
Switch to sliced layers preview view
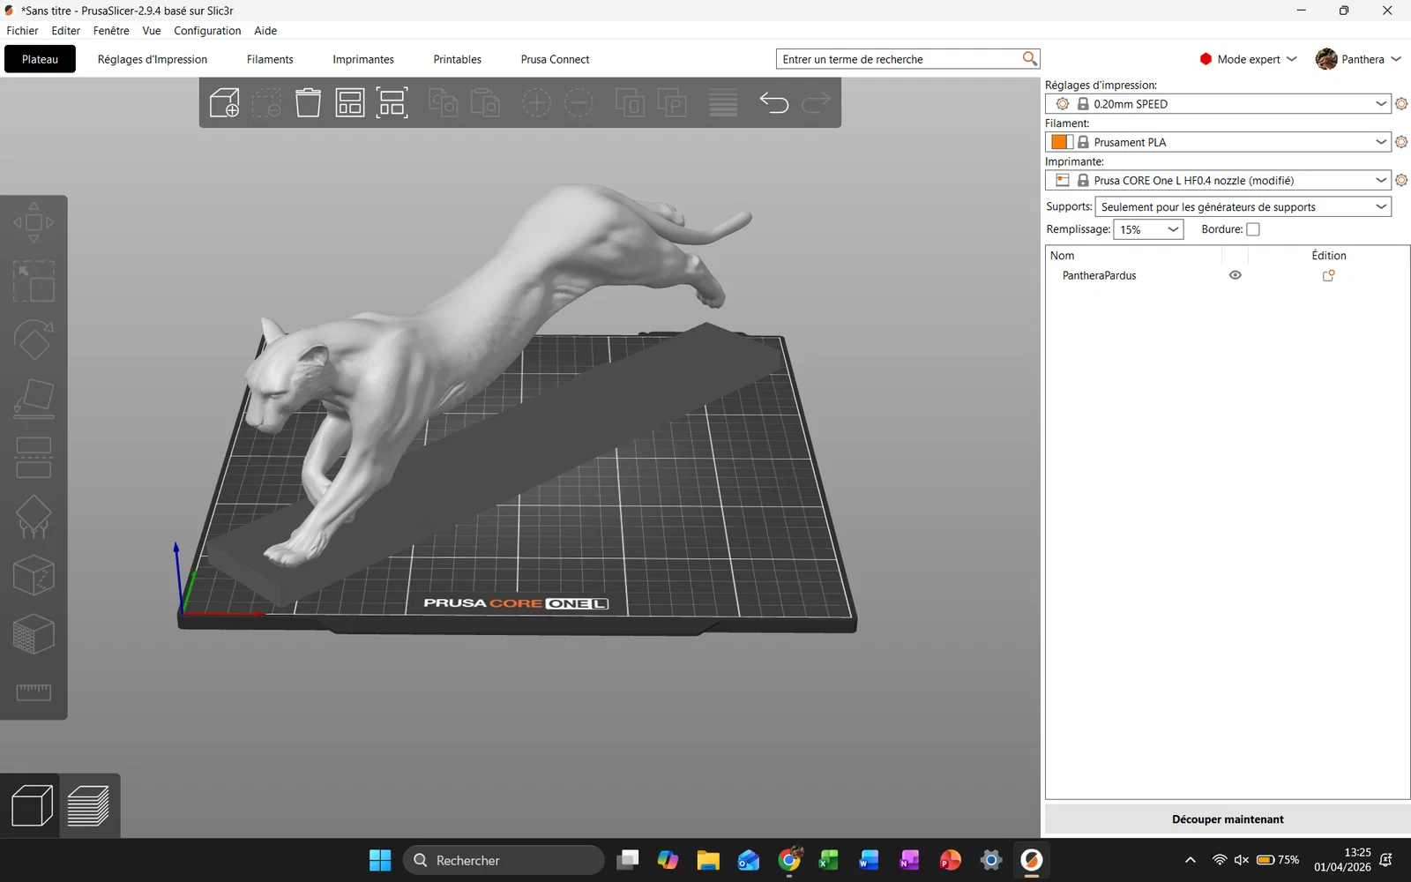tap(89, 805)
